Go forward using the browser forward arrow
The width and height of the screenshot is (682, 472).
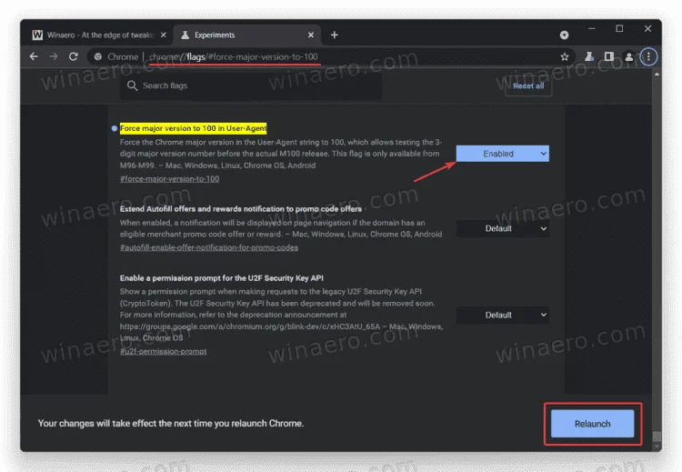coord(54,56)
